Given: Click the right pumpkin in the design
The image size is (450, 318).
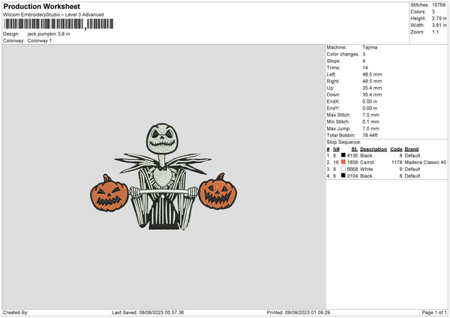Looking at the screenshot, I should [217, 192].
